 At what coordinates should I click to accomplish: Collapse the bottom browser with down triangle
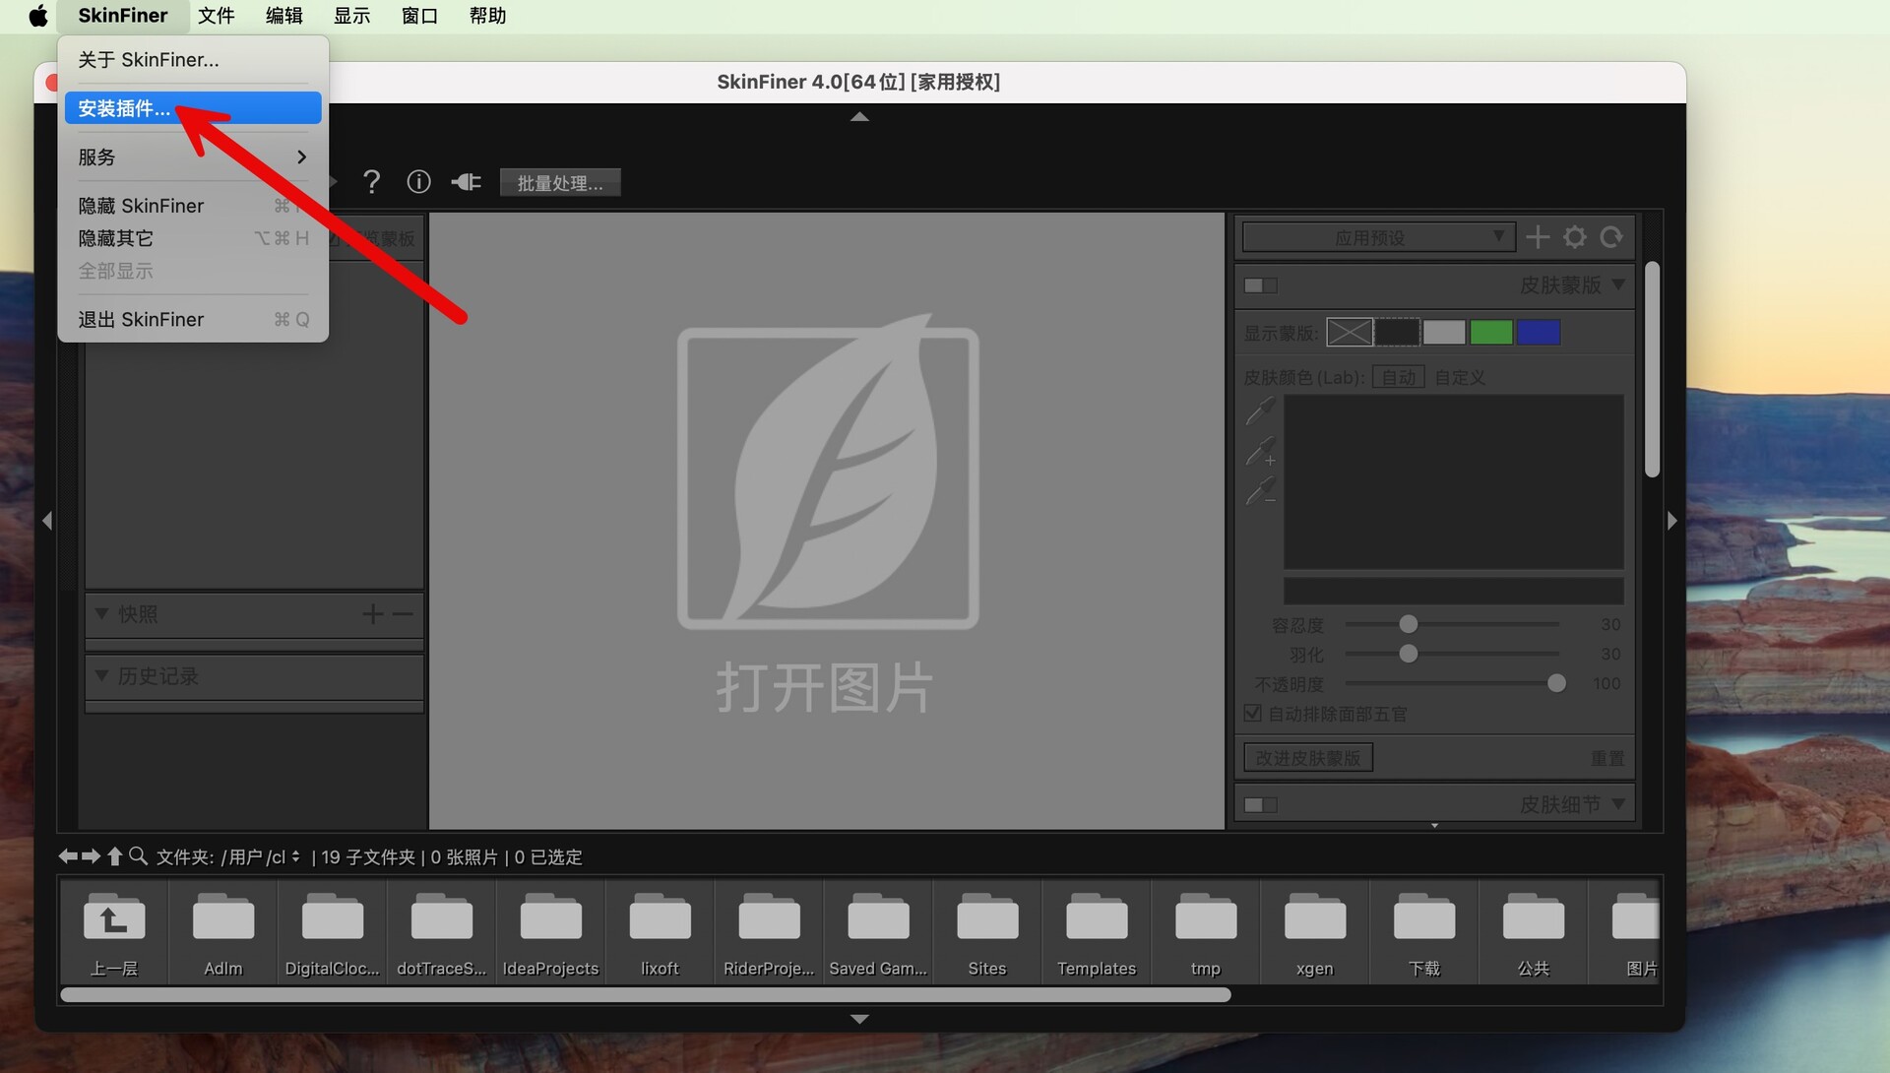pos(859,1019)
